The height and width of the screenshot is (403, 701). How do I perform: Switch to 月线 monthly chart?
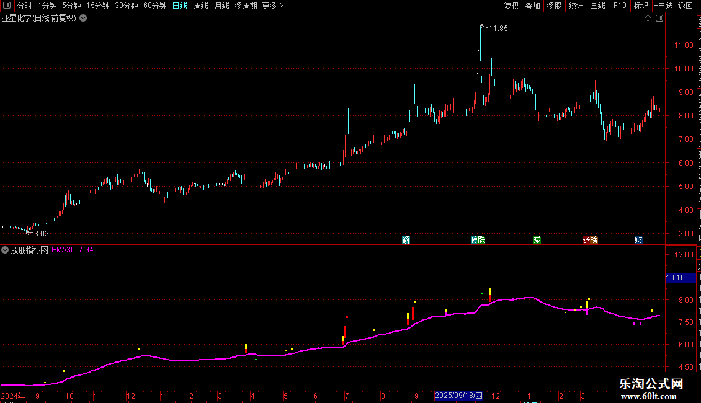[x=221, y=6]
